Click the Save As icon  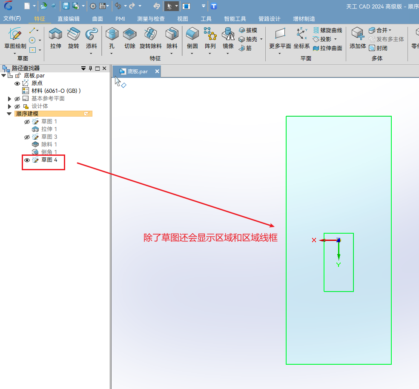point(76,6)
